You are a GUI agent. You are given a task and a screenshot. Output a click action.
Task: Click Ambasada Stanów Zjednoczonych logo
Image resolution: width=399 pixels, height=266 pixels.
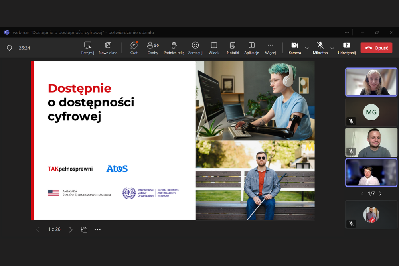coord(79,193)
